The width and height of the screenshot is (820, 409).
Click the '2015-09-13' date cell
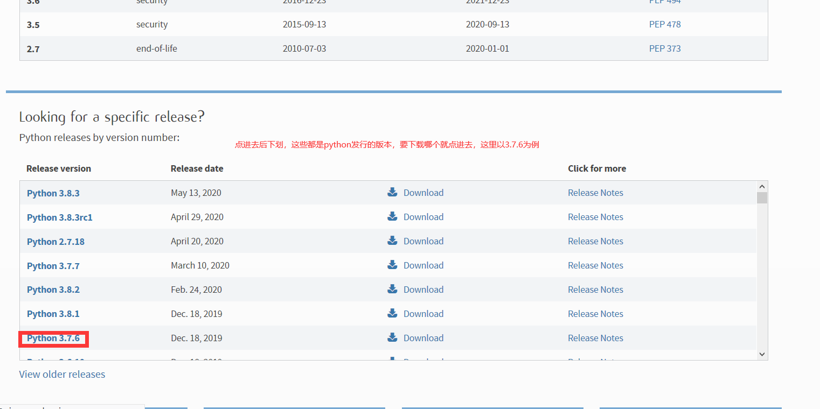(304, 24)
